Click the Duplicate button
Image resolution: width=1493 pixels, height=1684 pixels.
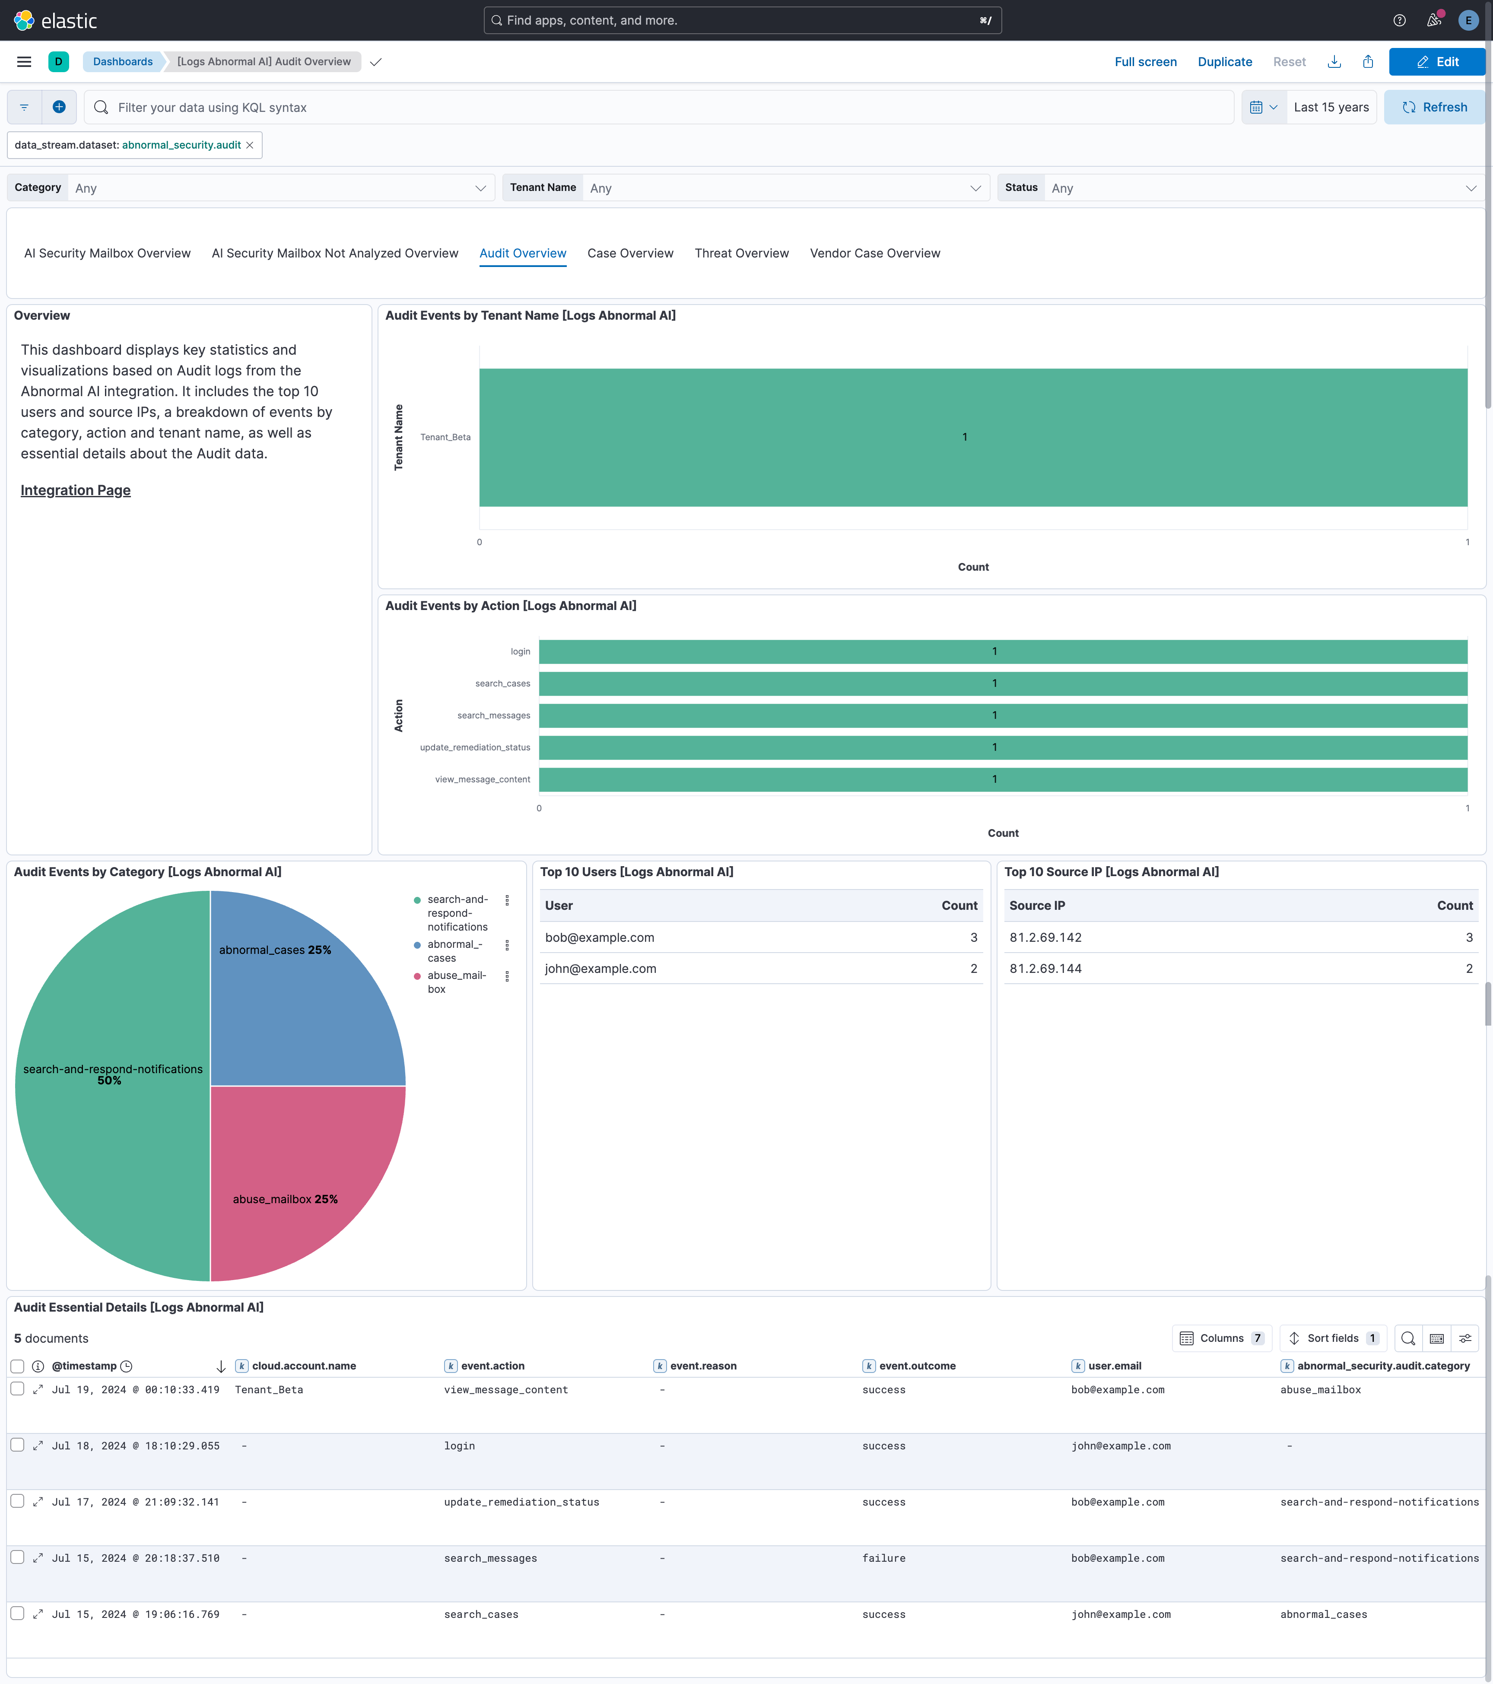pyautogui.click(x=1224, y=61)
